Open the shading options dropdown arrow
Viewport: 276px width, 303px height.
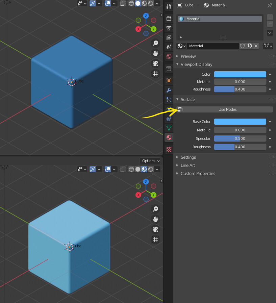157,3
